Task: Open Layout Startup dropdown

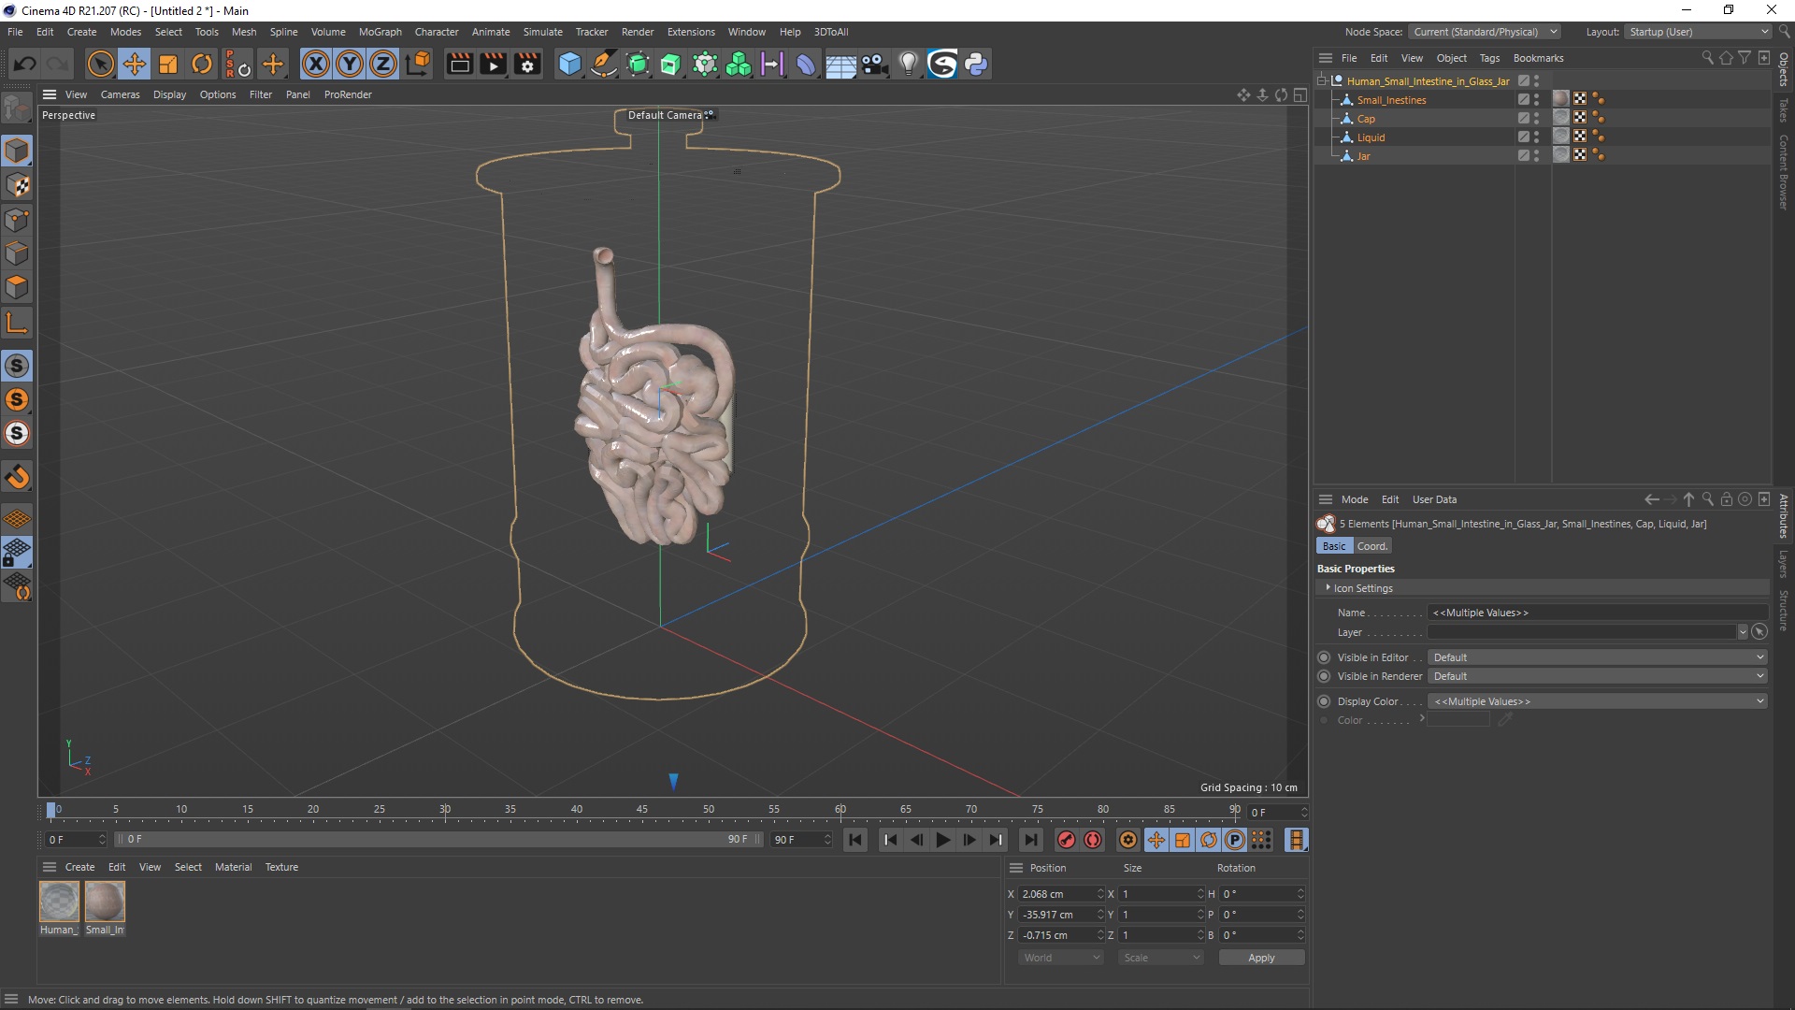Action: (1699, 32)
